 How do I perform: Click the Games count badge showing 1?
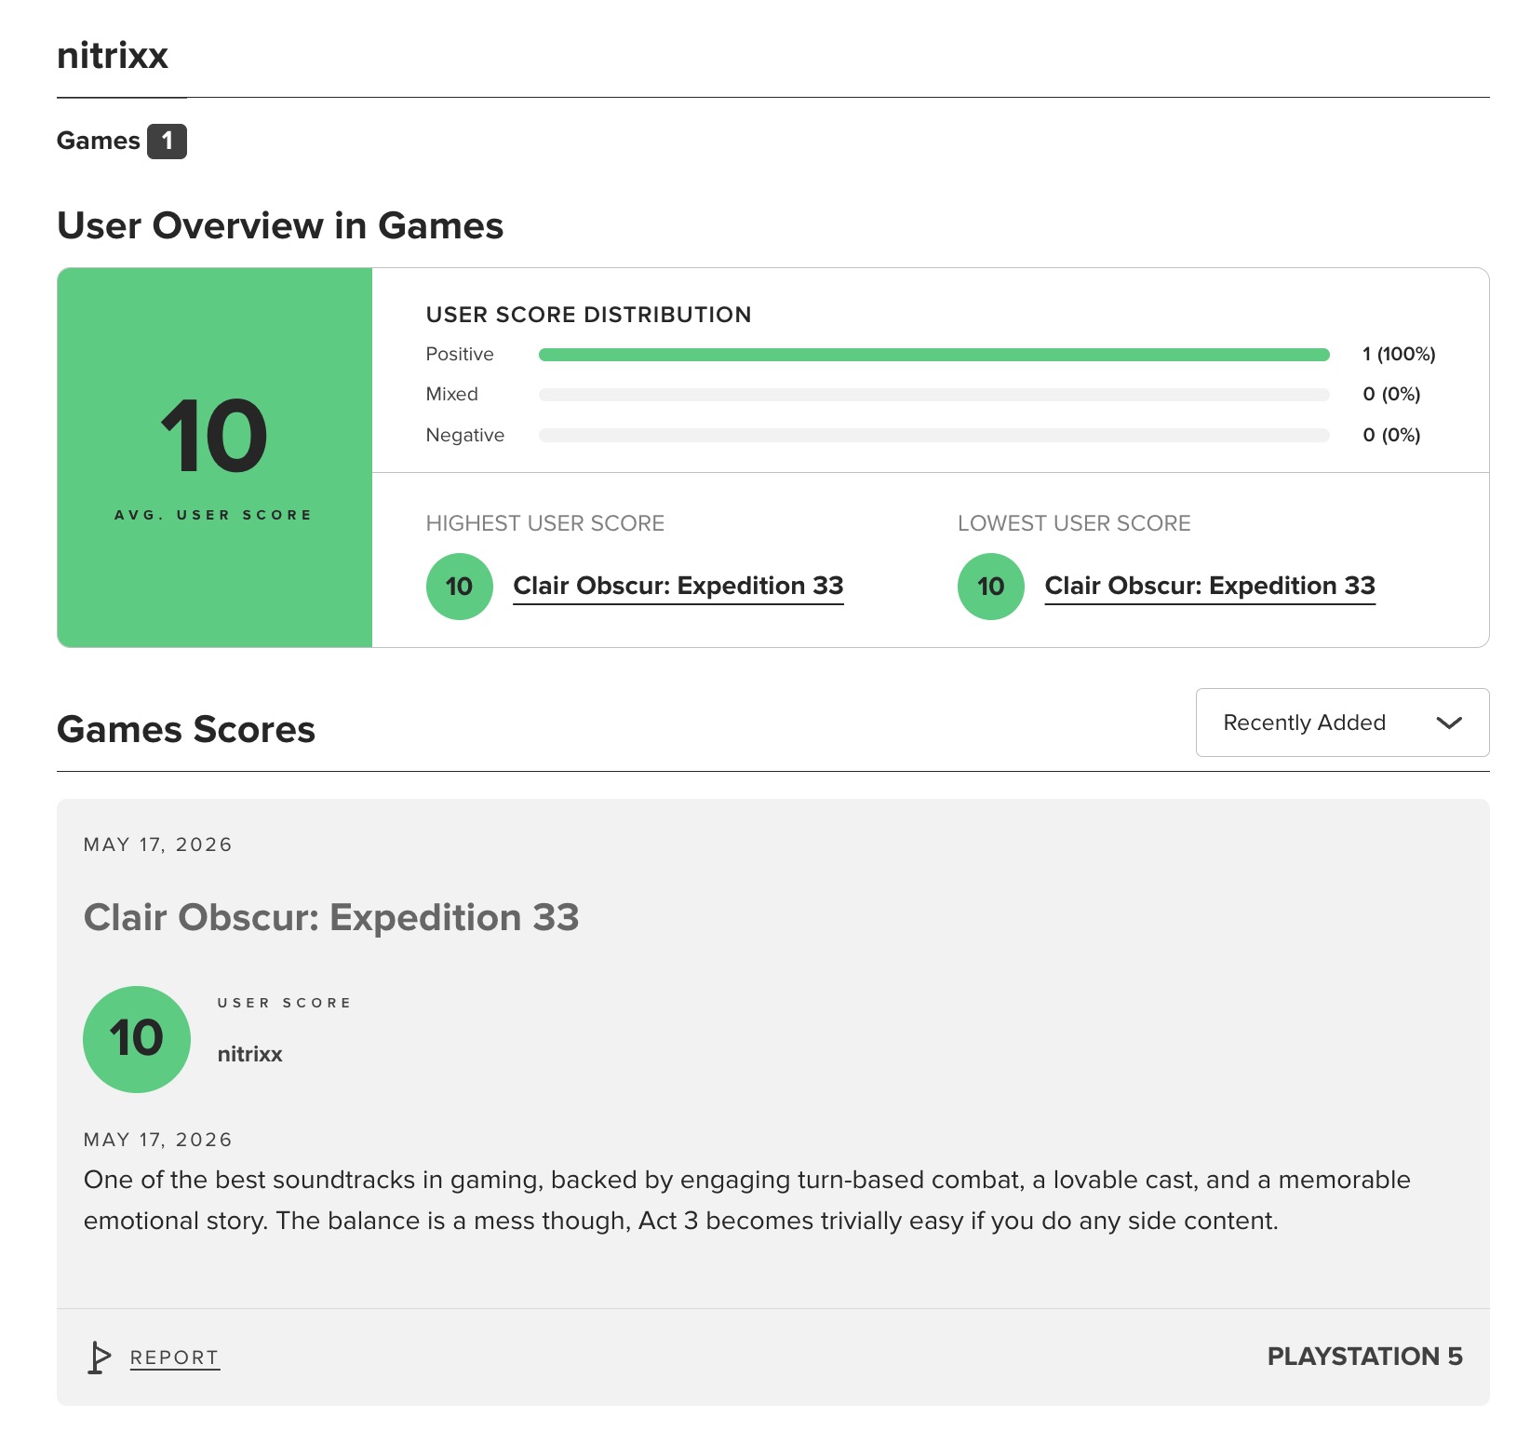point(167,142)
